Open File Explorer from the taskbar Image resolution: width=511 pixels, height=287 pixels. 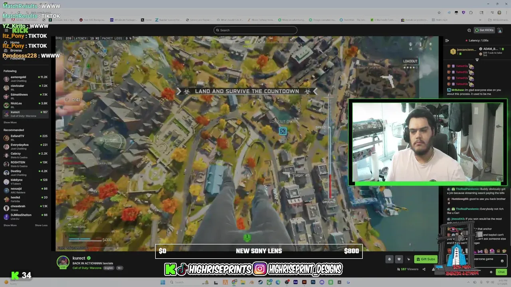(243, 282)
